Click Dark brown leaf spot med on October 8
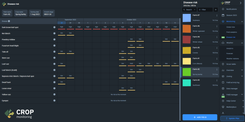 pos(149,27)
